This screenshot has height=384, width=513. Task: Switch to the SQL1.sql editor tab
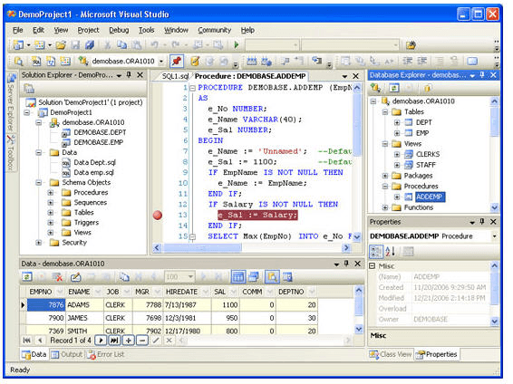tap(175, 76)
